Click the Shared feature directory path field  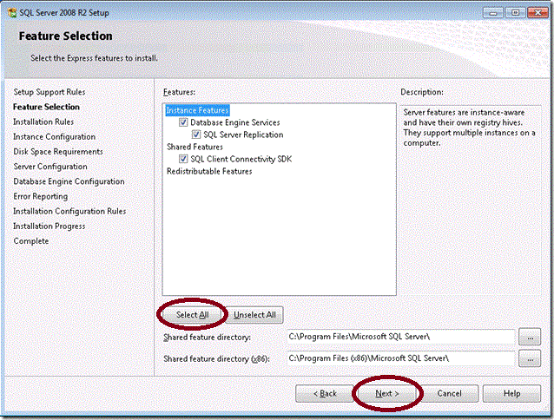pos(400,337)
